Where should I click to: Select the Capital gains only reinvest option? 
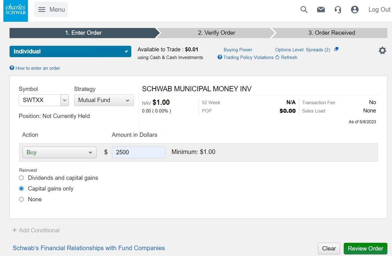[x=21, y=188]
